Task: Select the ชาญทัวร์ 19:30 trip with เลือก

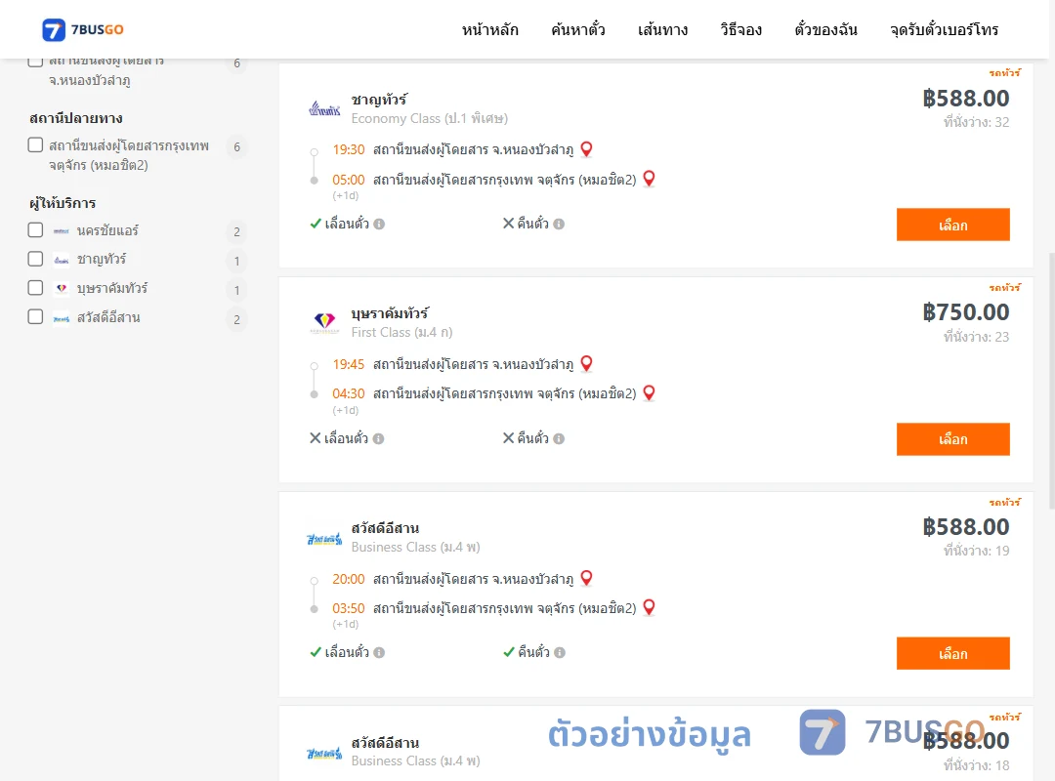Action: click(952, 225)
